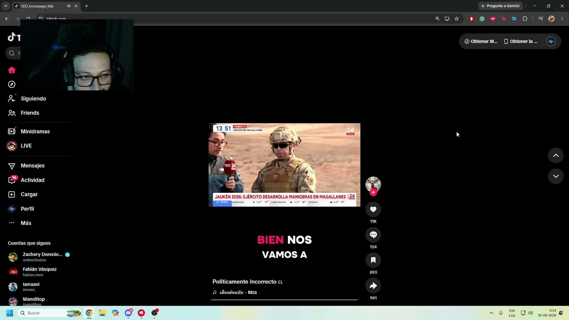The image size is (569, 320).
Task: Click the Obtener la ... app button
Action: (521, 41)
